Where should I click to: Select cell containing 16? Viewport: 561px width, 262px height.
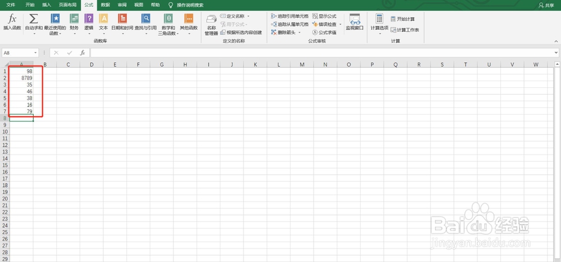click(21, 105)
